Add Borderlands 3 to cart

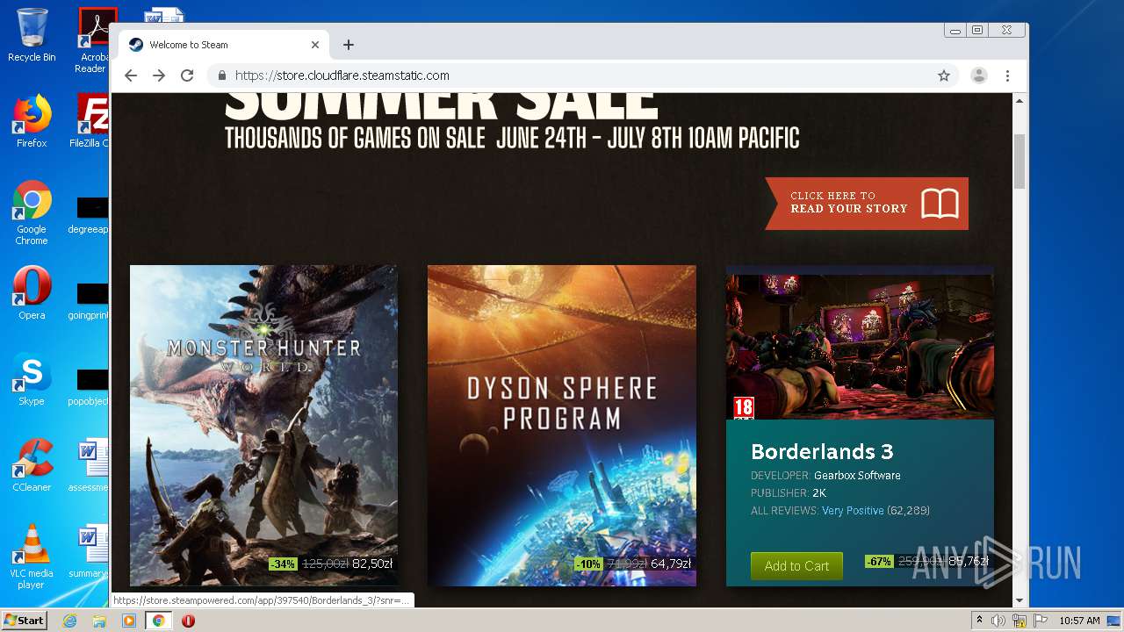(x=796, y=566)
